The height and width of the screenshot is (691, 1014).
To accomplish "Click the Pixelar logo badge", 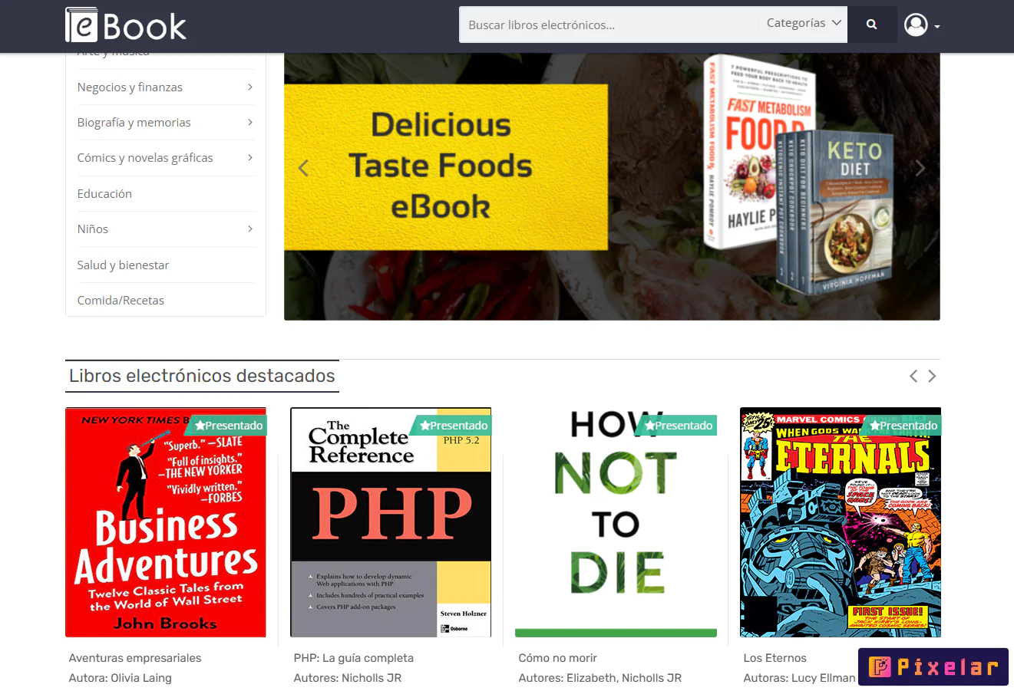I will [933, 666].
